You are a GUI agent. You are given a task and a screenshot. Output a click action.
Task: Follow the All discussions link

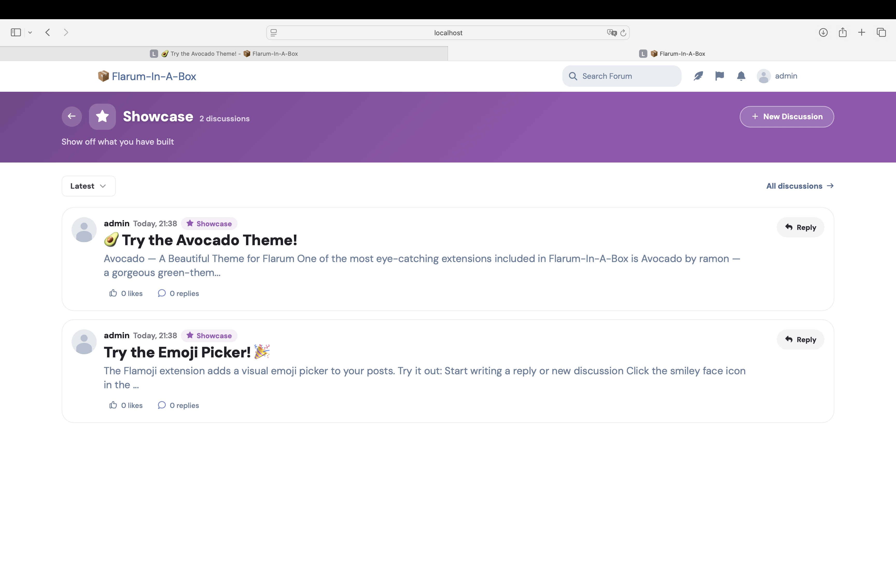coord(800,186)
